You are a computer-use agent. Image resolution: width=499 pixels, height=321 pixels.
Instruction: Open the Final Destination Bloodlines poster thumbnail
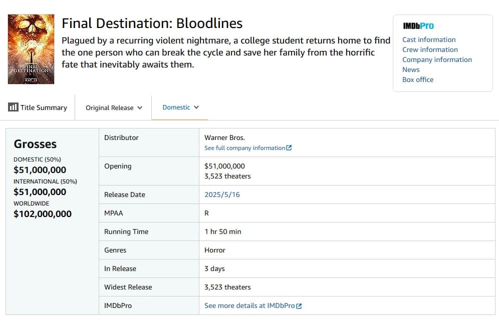click(31, 49)
